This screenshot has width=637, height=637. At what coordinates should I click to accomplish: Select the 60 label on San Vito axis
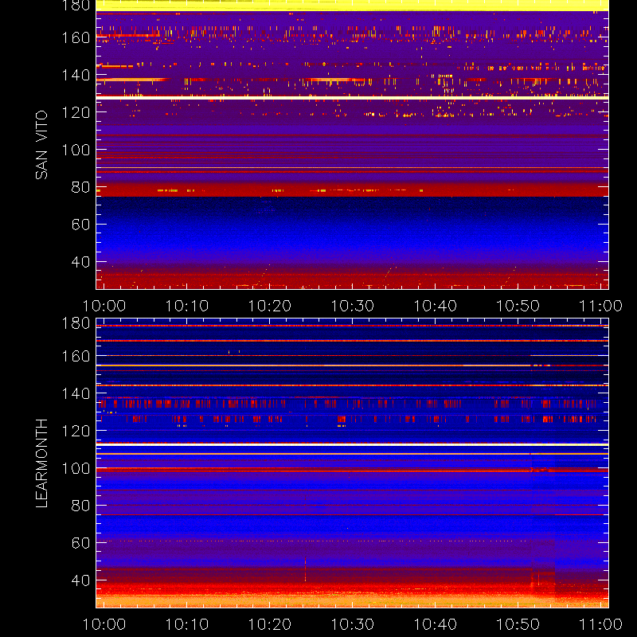[x=80, y=225]
